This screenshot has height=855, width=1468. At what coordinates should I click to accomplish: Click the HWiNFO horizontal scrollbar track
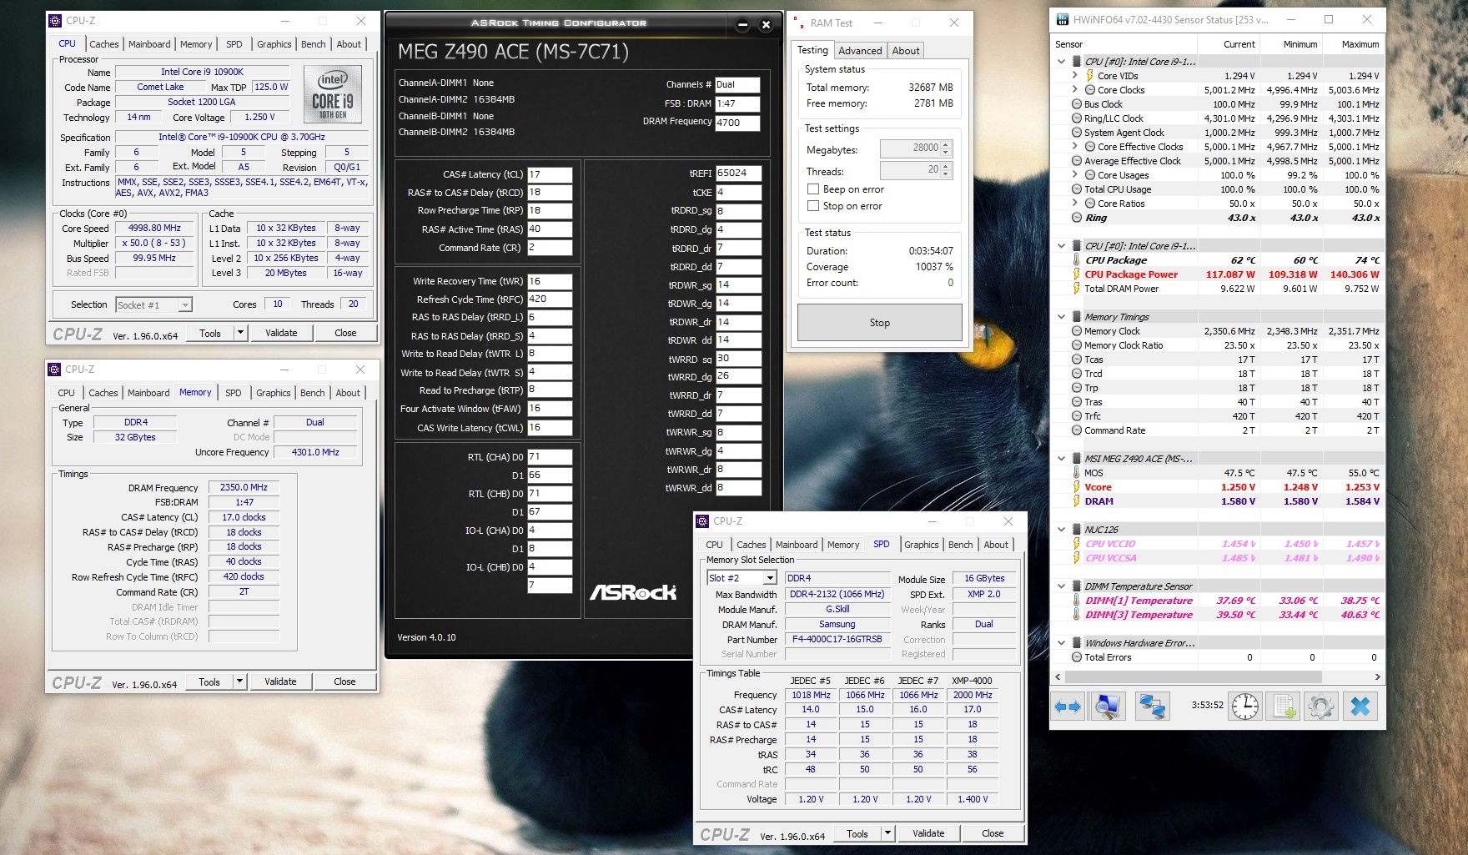tap(1218, 676)
